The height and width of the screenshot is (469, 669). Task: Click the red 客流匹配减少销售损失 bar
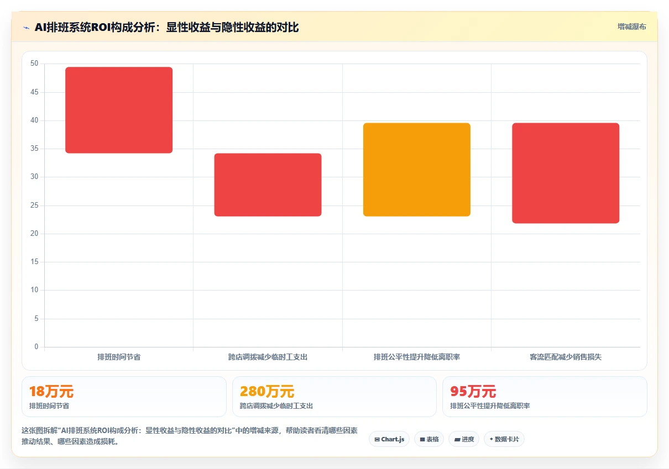566,173
